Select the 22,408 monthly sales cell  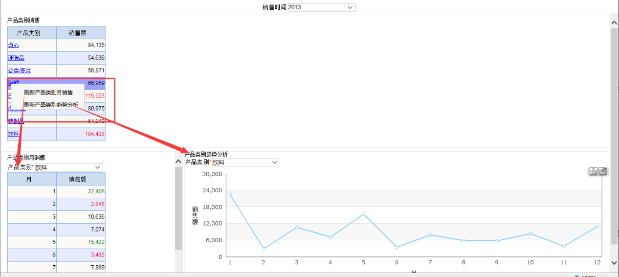point(81,191)
